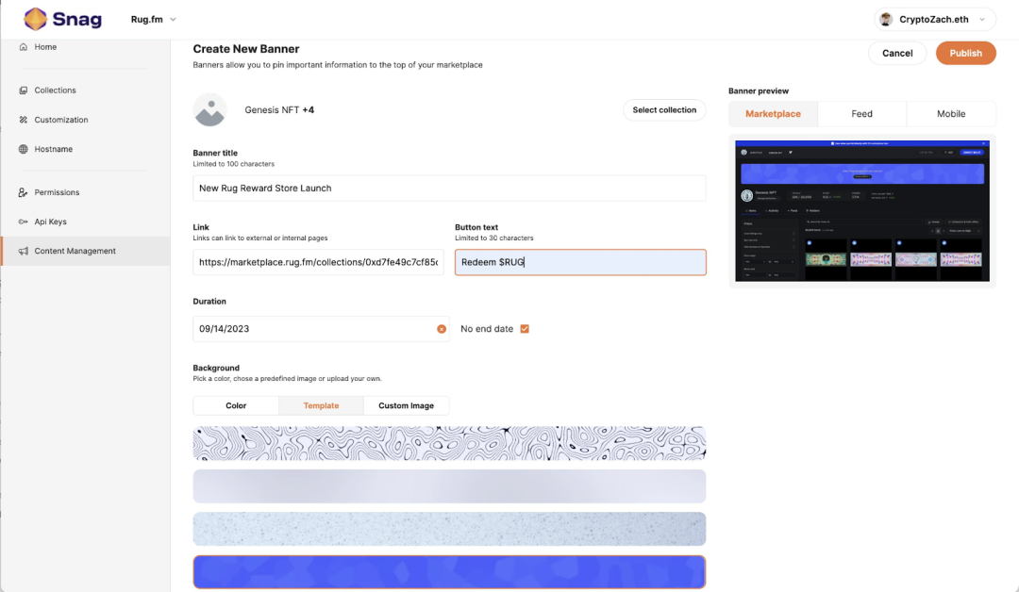
Task: Click the "Limited to 100 characters" hint
Action: (234, 164)
